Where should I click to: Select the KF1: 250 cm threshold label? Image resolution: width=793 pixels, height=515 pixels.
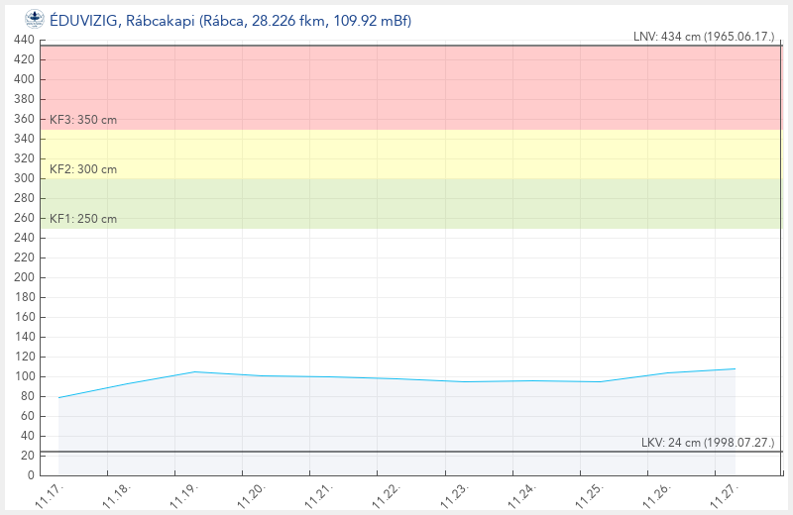[x=83, y=219]
